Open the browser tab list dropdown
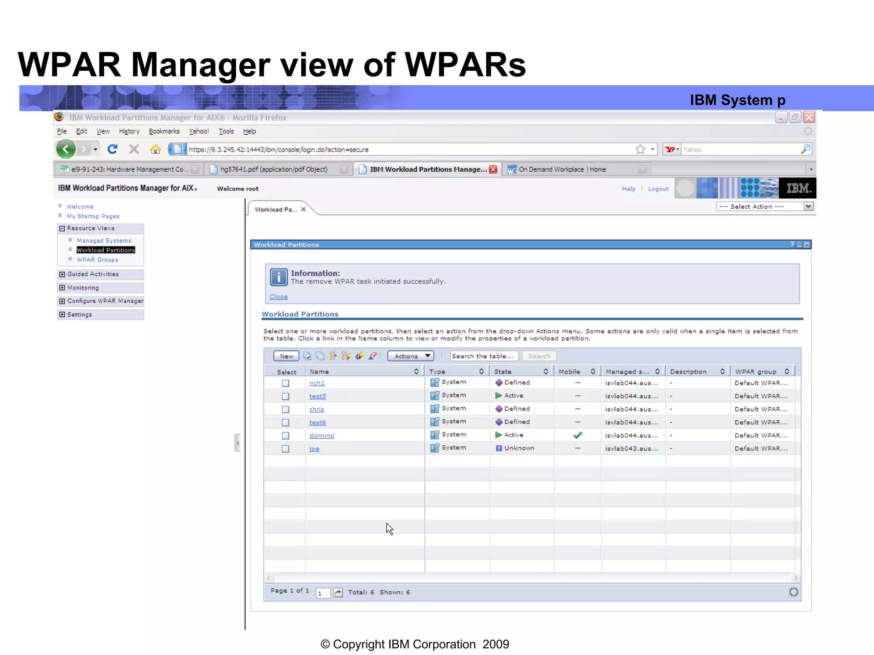The height and width of the screenshot is (655, 874). [x=811, y=169]
